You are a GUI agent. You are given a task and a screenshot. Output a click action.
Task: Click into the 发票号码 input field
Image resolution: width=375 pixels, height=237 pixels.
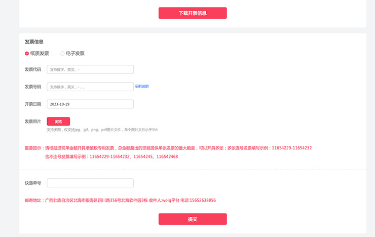pos(90,87)
